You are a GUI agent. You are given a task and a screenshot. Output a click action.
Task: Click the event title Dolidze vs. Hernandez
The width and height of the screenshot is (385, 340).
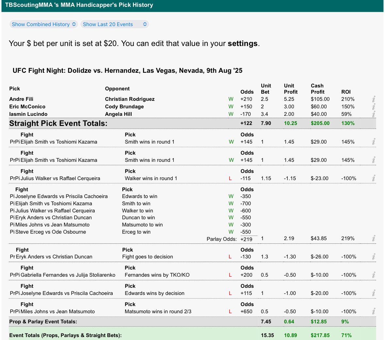tap(127, 71)
